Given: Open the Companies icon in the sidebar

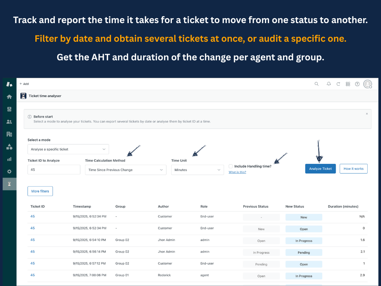Looking at the screenshot, I should tap(9, 134).
